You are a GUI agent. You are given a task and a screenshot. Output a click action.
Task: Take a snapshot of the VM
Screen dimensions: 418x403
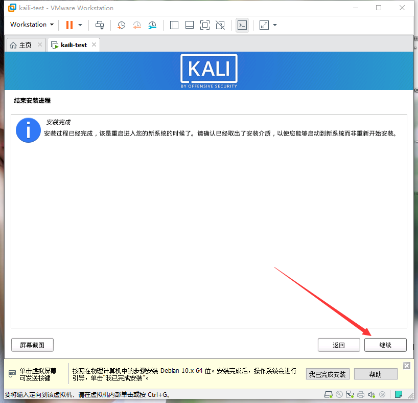pos(121,25)
